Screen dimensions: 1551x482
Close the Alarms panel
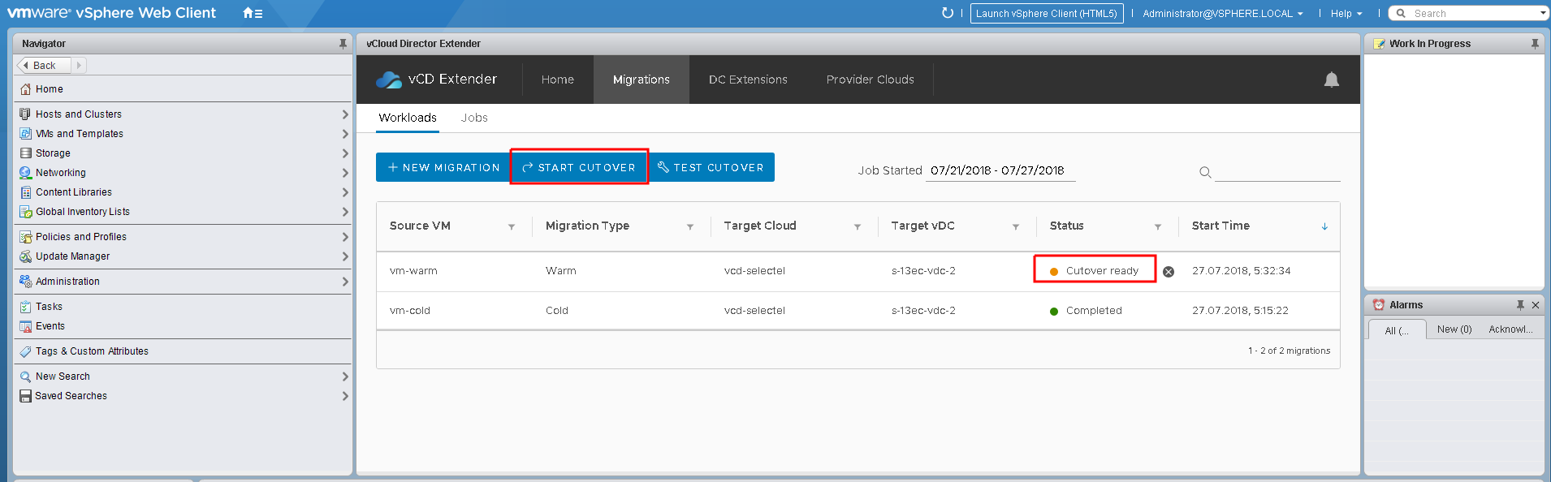tap(1536, 305)
